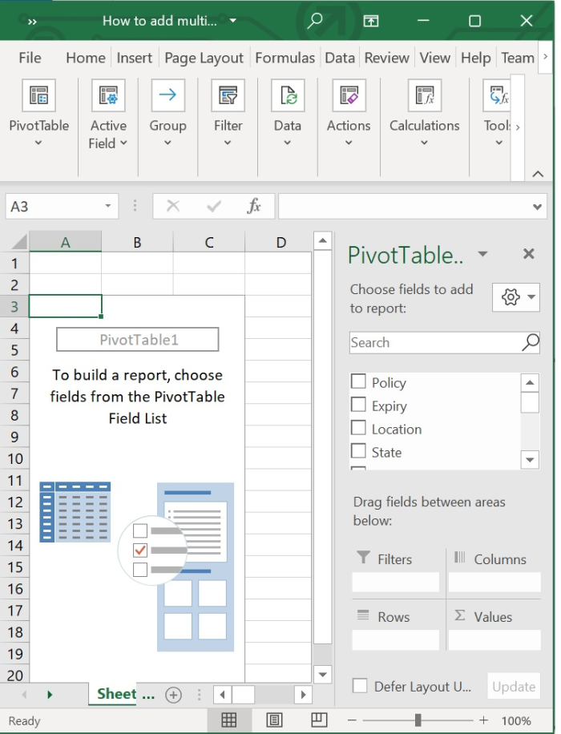Switch to Page Layout view in status bar
This screenshot has height=734, width=561.
[x=274, y=720]
